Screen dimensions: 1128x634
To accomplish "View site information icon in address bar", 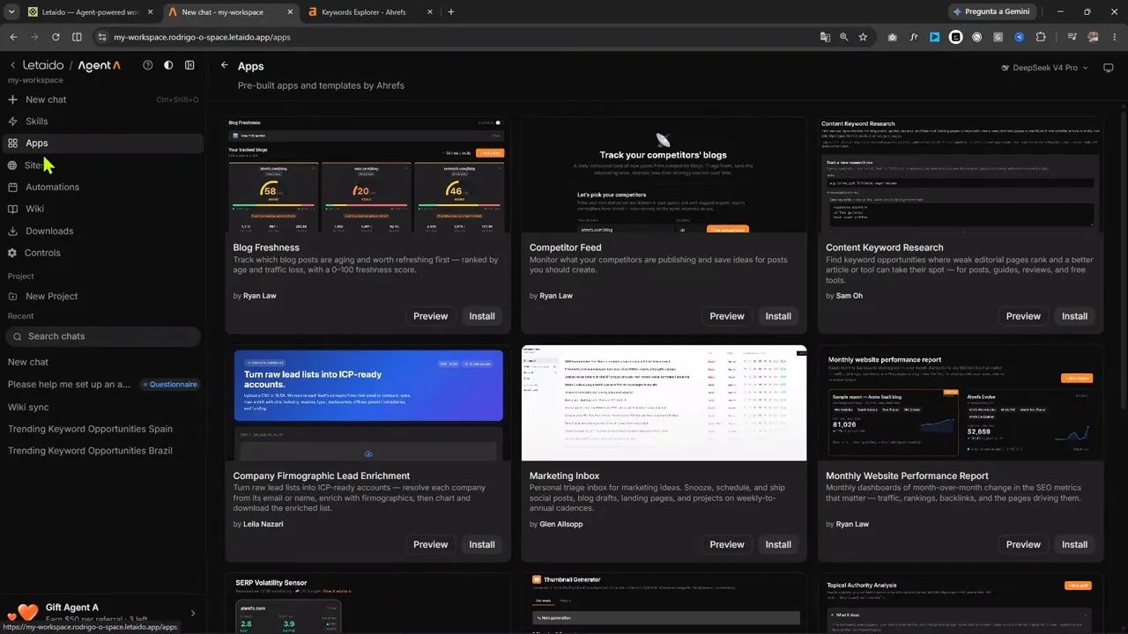I will (101, 37).
